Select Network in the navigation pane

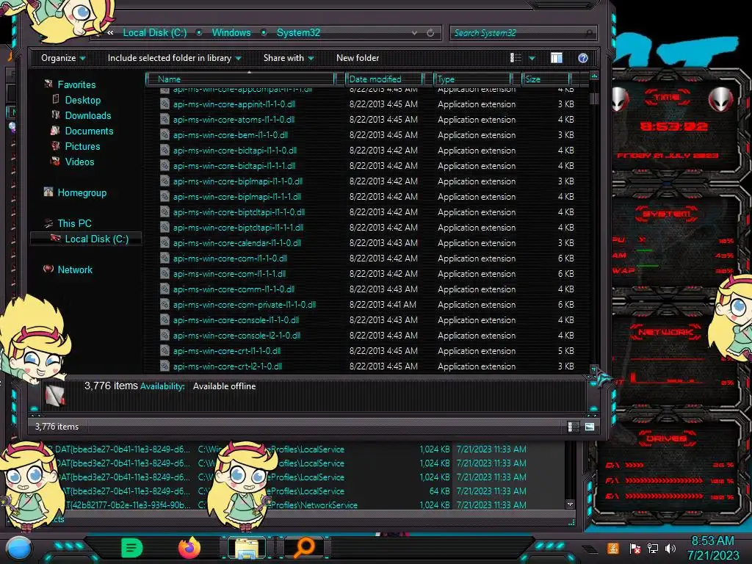tap(75, 270)
